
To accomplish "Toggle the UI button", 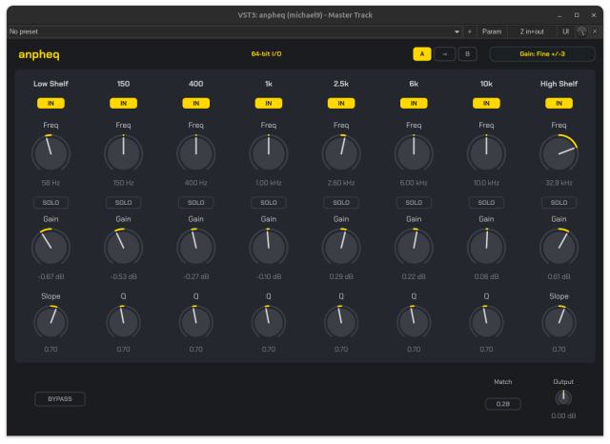I will tap(565, 31).
